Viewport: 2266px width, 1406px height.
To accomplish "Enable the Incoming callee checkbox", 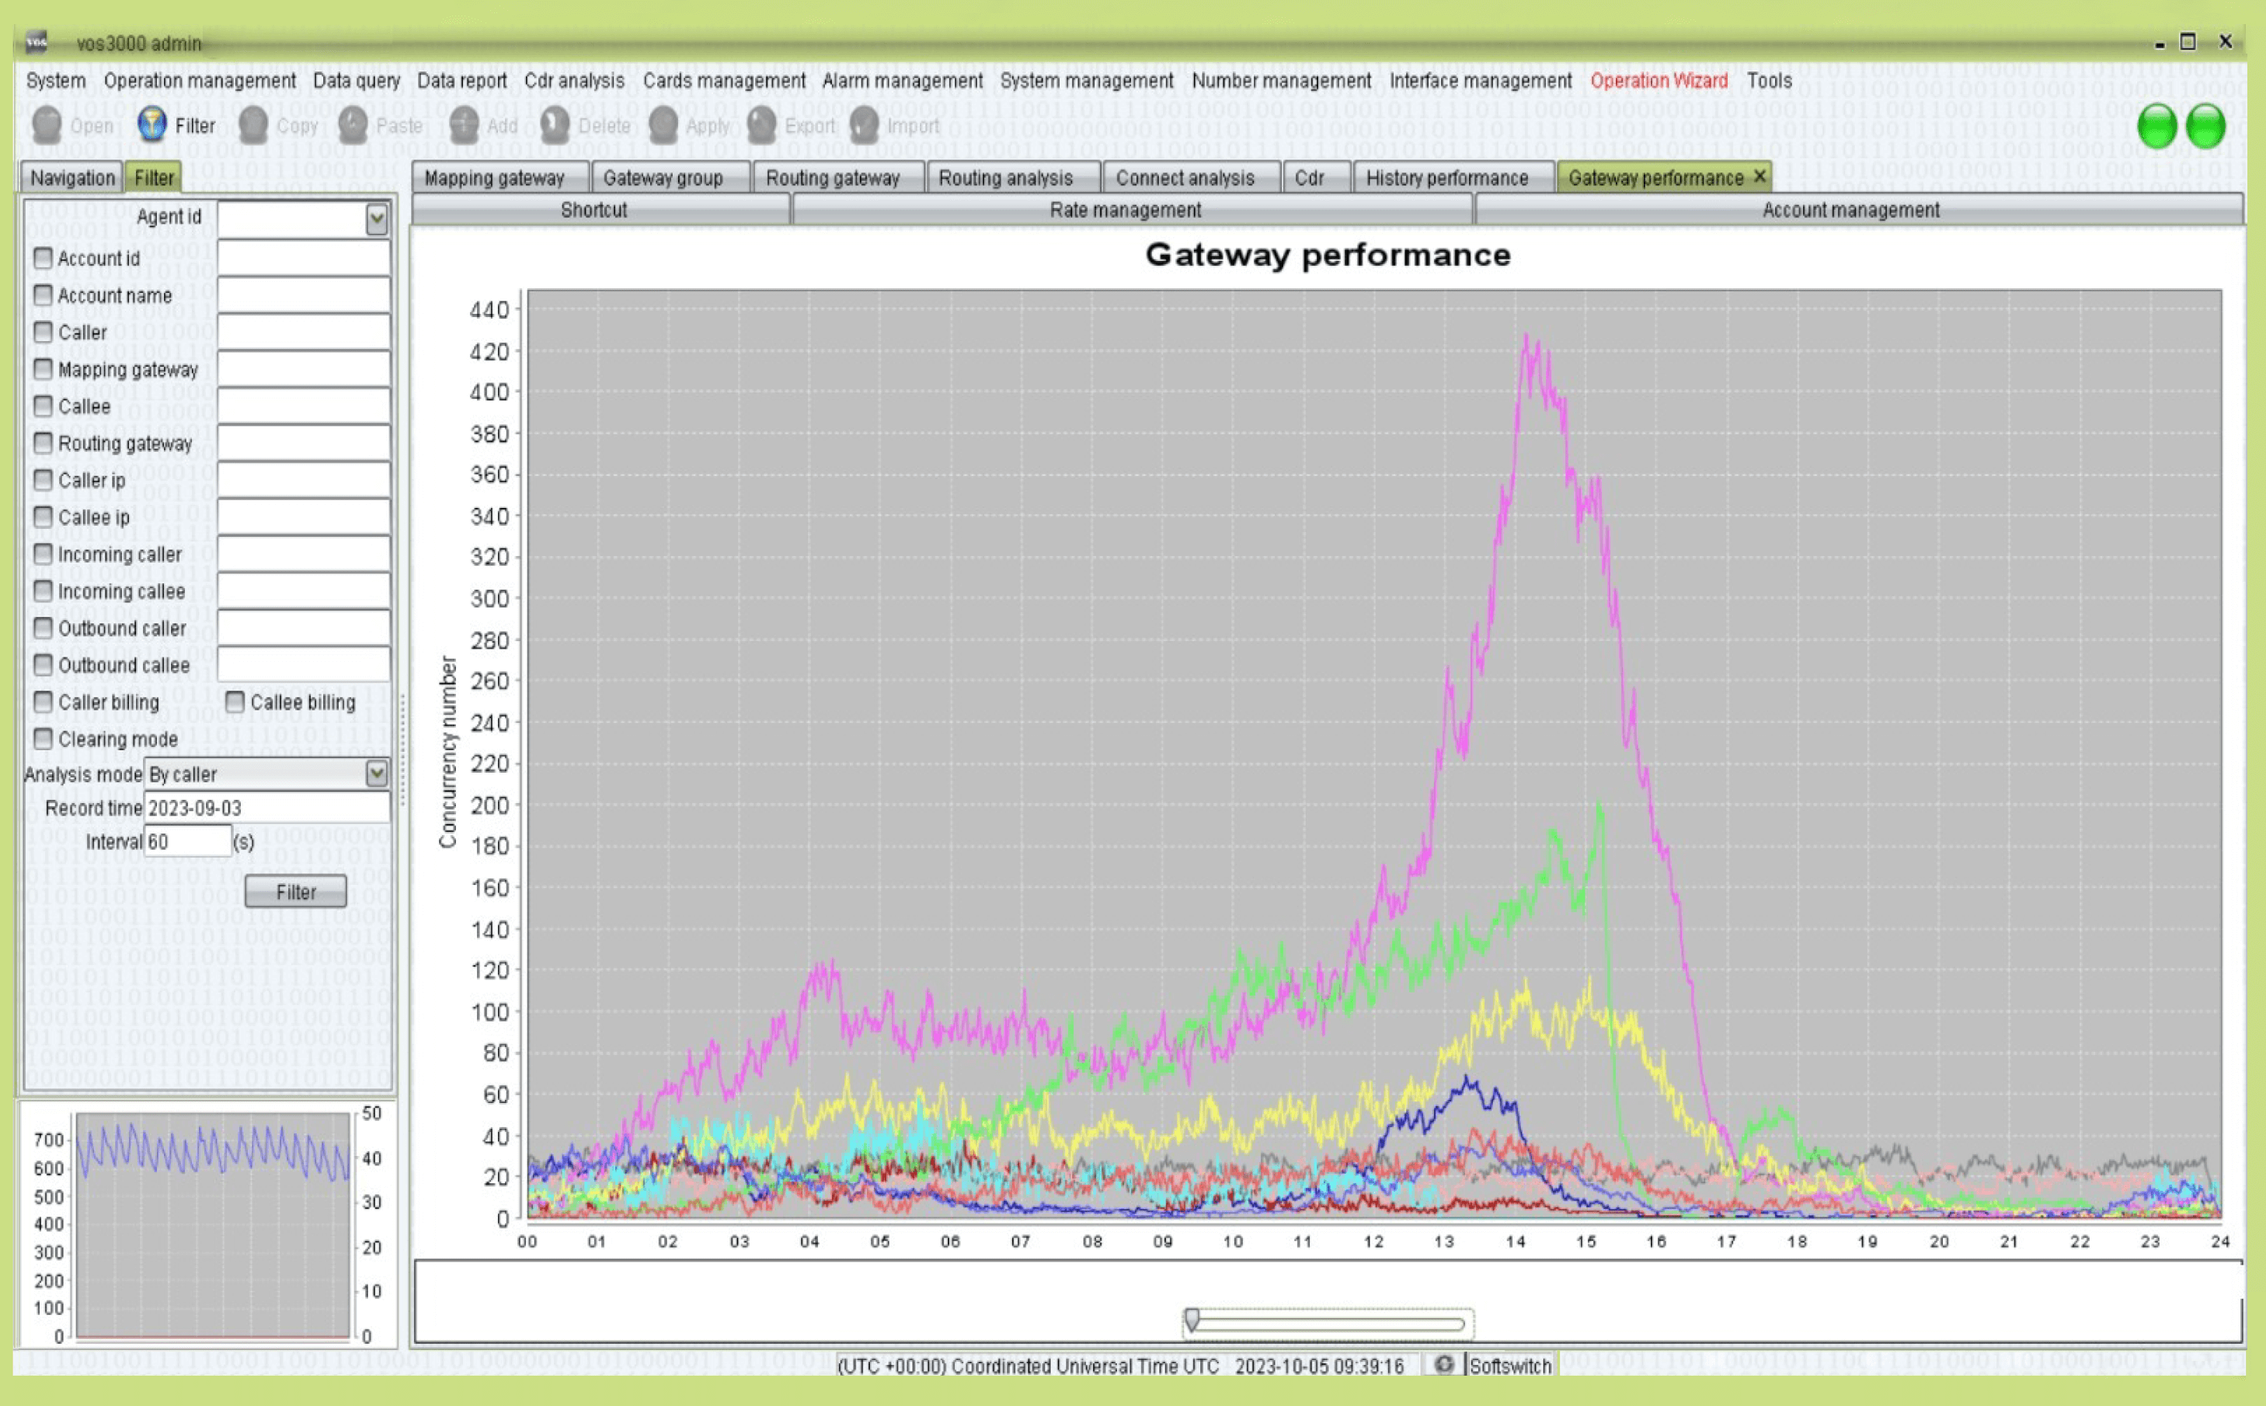I will pyautogui.click(x=43, y=591).
